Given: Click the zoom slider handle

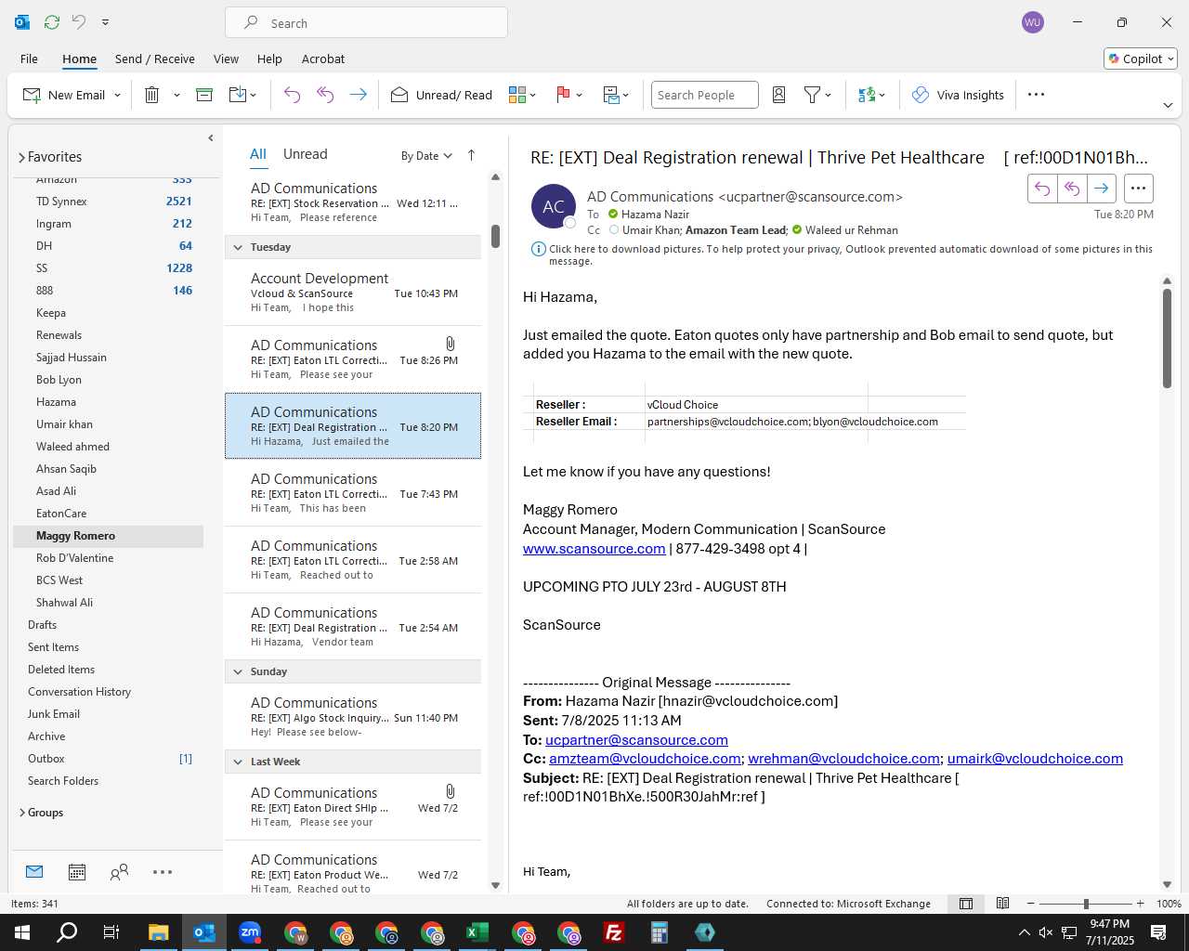Looking at the screenshot, I should pos(1086,904).
